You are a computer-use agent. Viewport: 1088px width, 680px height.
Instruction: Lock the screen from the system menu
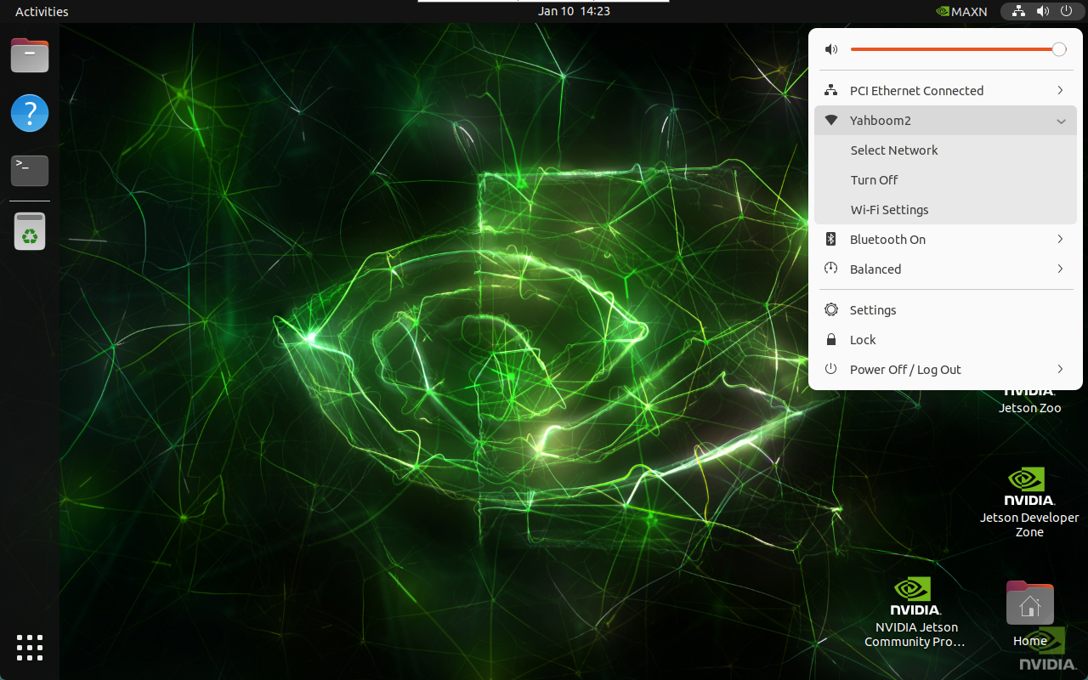point(863,340)
